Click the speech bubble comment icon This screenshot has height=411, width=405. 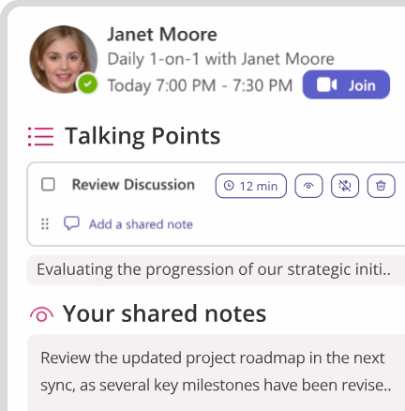click(71, 223)
